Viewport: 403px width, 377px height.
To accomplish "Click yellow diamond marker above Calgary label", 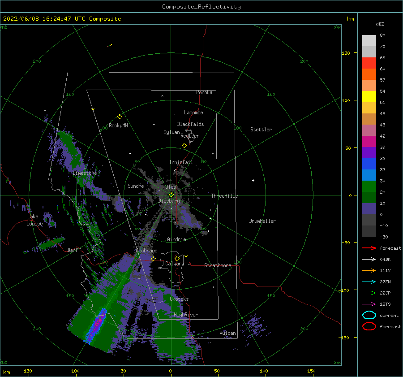I will pyautogui.click(x=177, y=258).
